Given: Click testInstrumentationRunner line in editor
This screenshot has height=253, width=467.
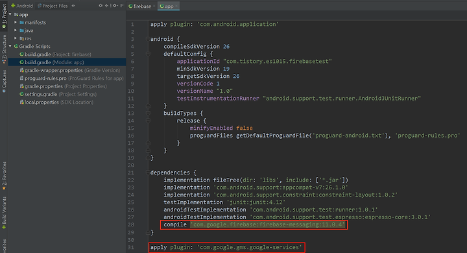Looking at the screenshot, I should (299, 99).
